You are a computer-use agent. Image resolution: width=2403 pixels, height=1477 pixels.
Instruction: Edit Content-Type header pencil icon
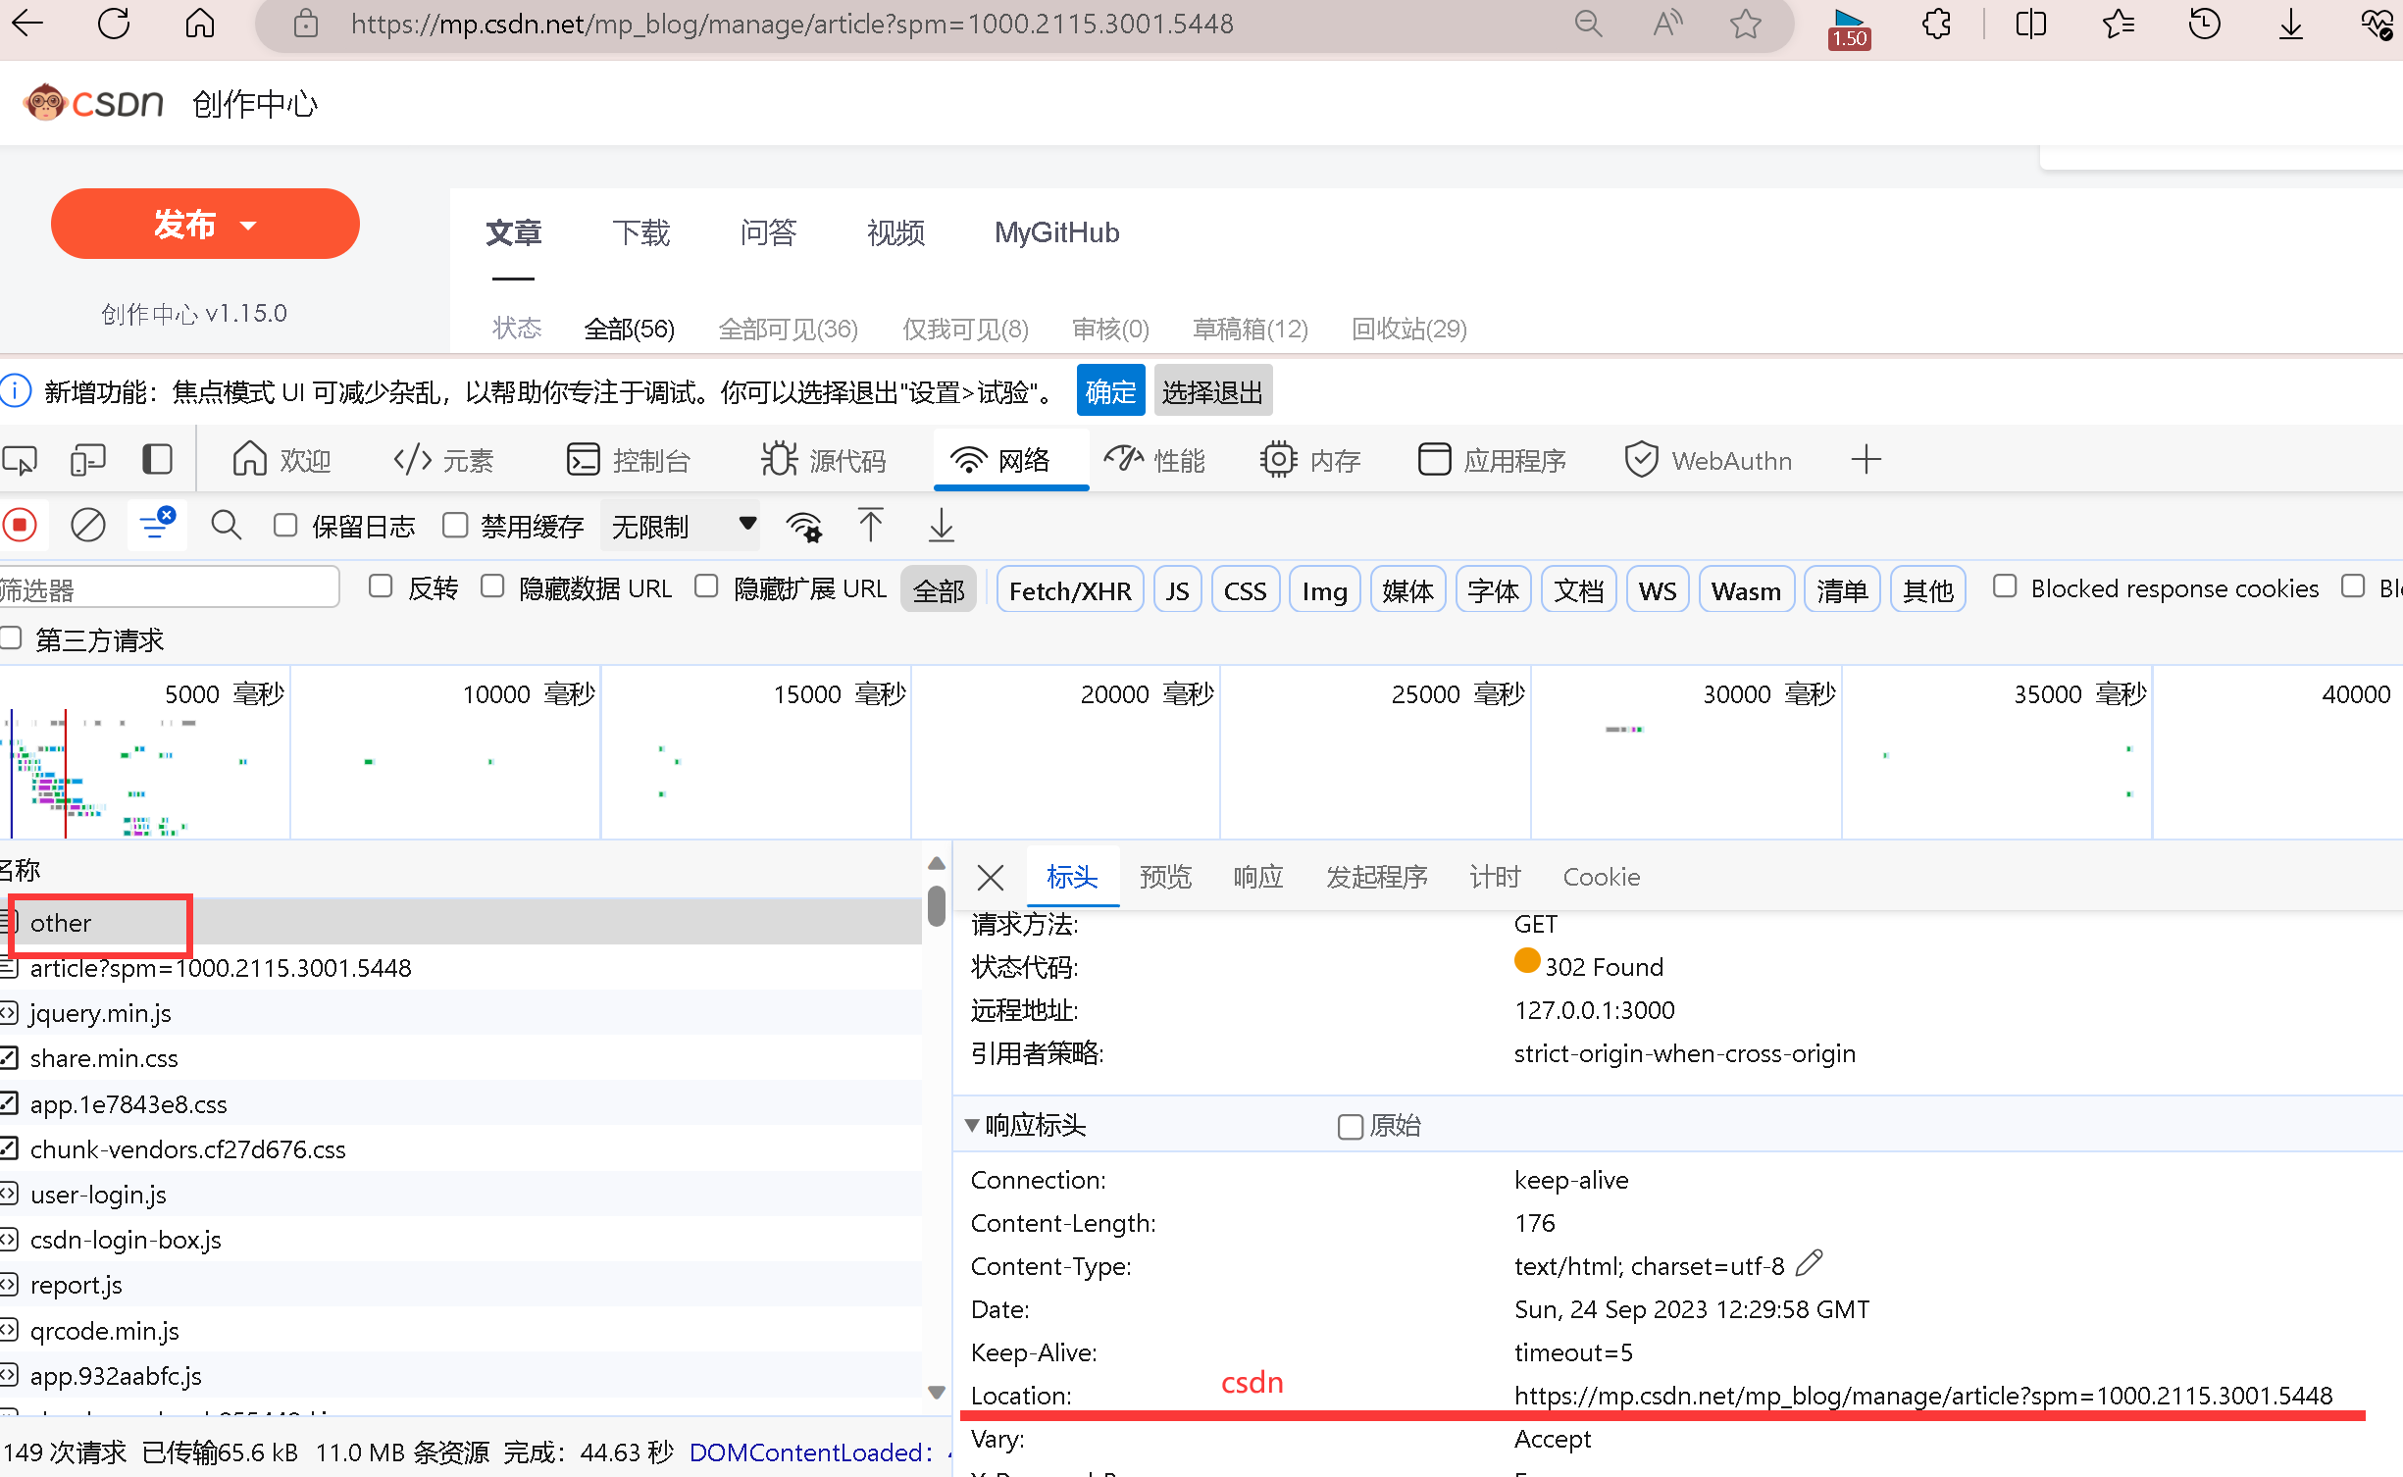tap(1809, 1263)
